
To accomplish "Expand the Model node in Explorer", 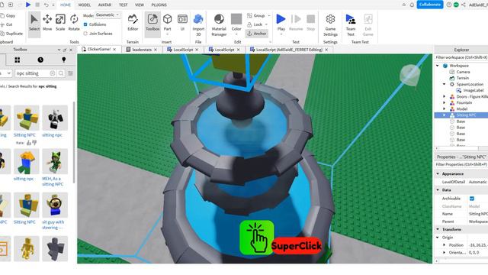I will 444,108.
